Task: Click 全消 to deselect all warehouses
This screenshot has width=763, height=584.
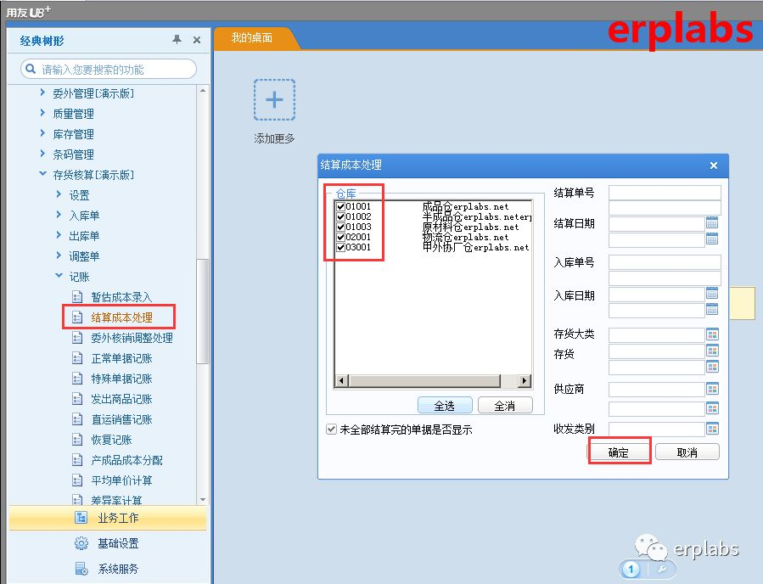Action: coord(505,405)
